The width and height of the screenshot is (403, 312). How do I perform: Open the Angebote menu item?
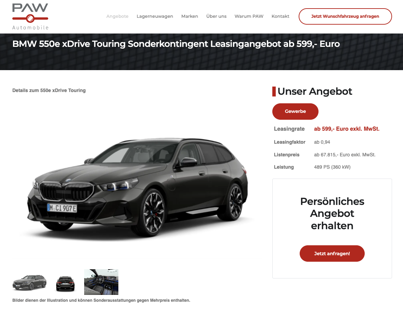[117, 16]
